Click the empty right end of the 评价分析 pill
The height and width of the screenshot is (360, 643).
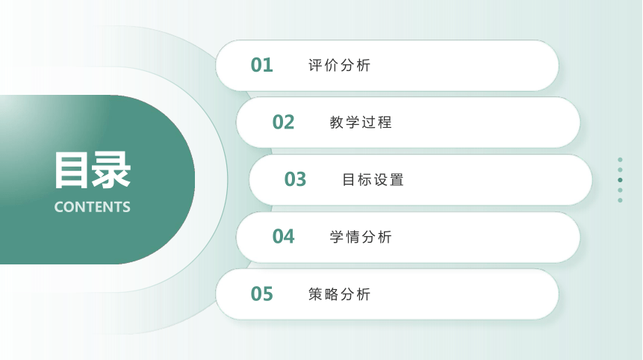click(x=492, y=65)
